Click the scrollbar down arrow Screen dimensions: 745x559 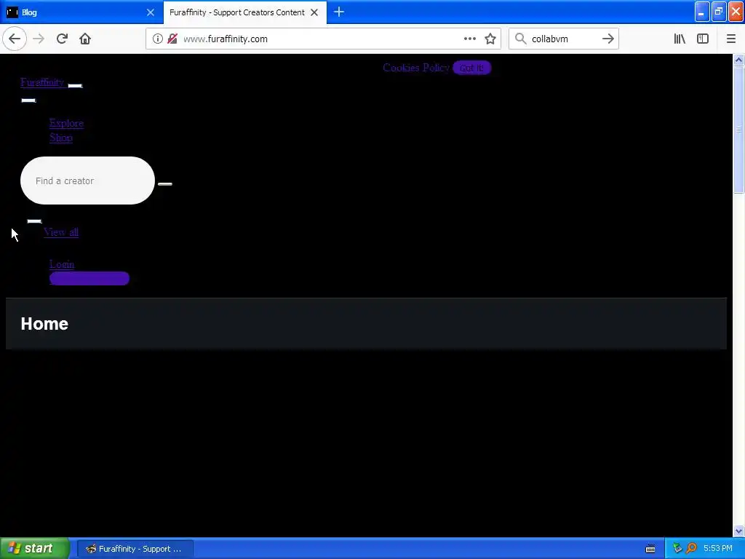738,531
